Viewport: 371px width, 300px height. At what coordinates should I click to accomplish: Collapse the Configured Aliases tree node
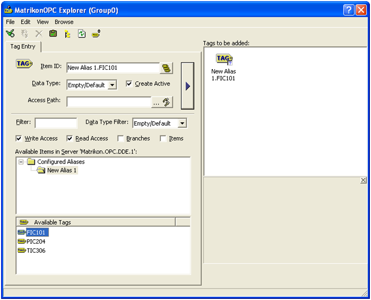pos(21,162)
